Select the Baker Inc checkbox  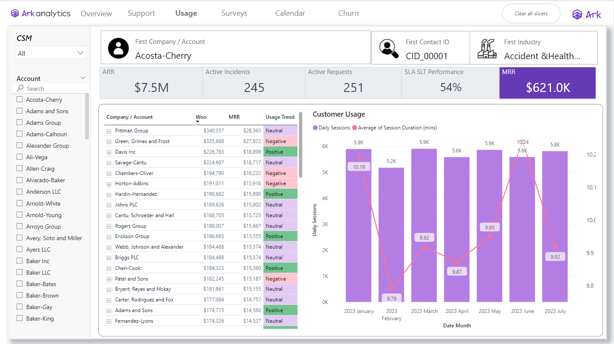(x=19, y=261)
